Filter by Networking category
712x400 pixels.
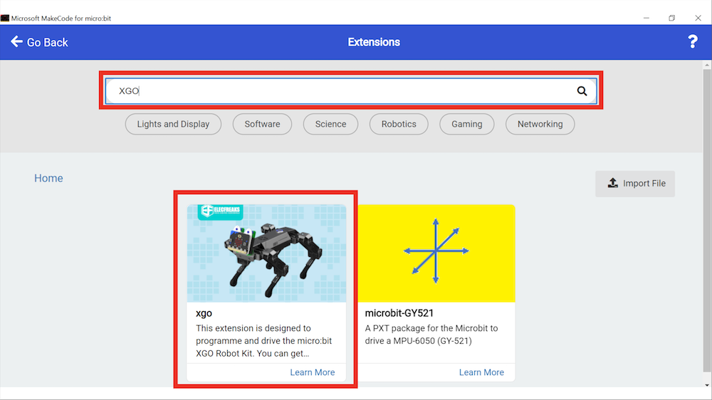(540, 124)
